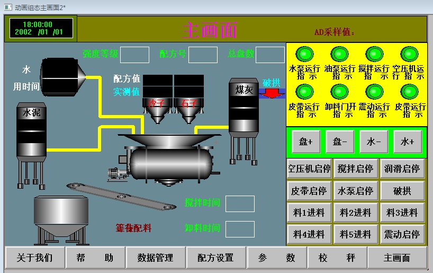Toggle the 搅拌启停 mixer start/stop button
This screenshot has width=433, height=273.
355,169
